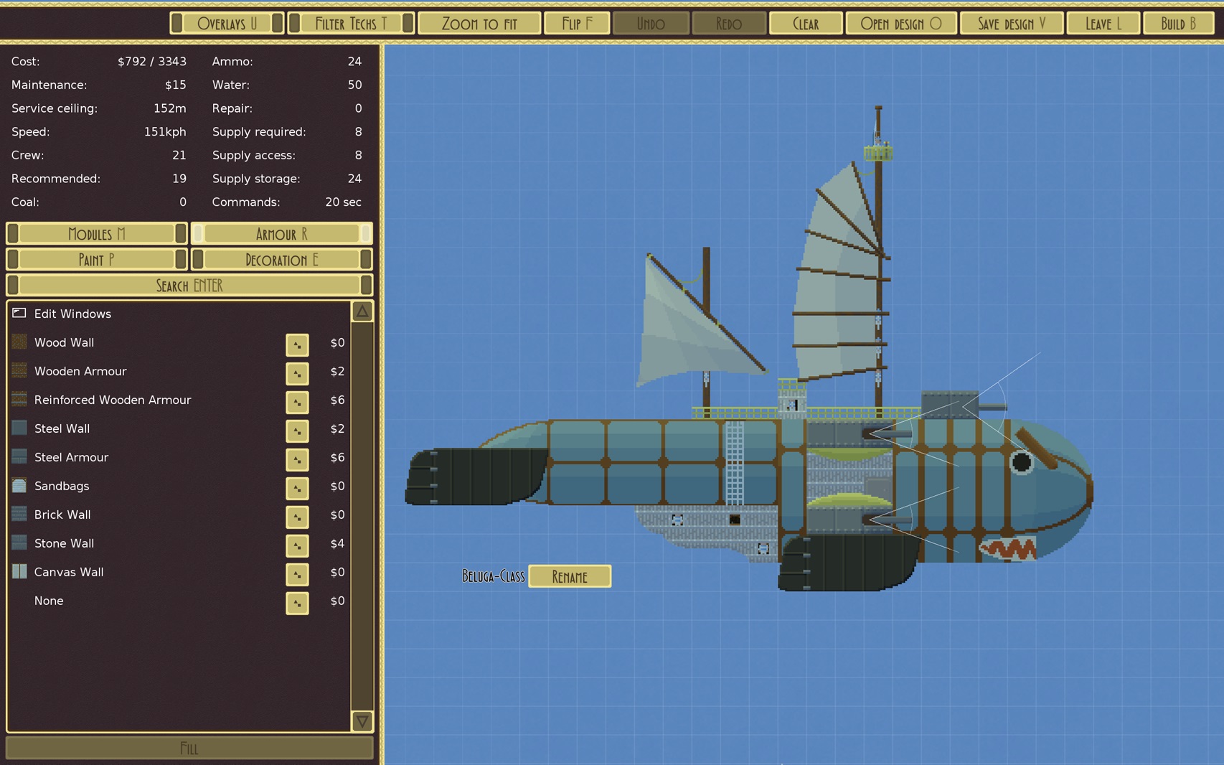Switch to the Decoration tab
Viewport: 1224px width, 765px height.
point(281,259)
